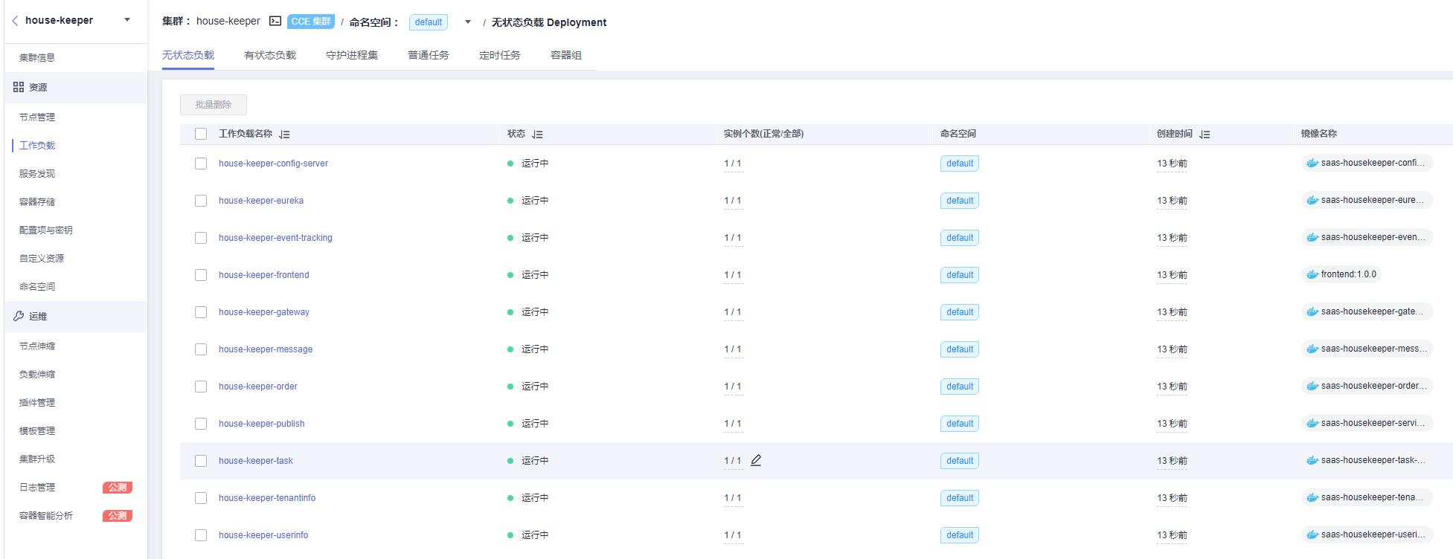Image resolution: width=1453 pixels, height=559 pixels.
Task: Click the 镜像名称 column header
Action: pyautogui.click(x=1319, y=134)
